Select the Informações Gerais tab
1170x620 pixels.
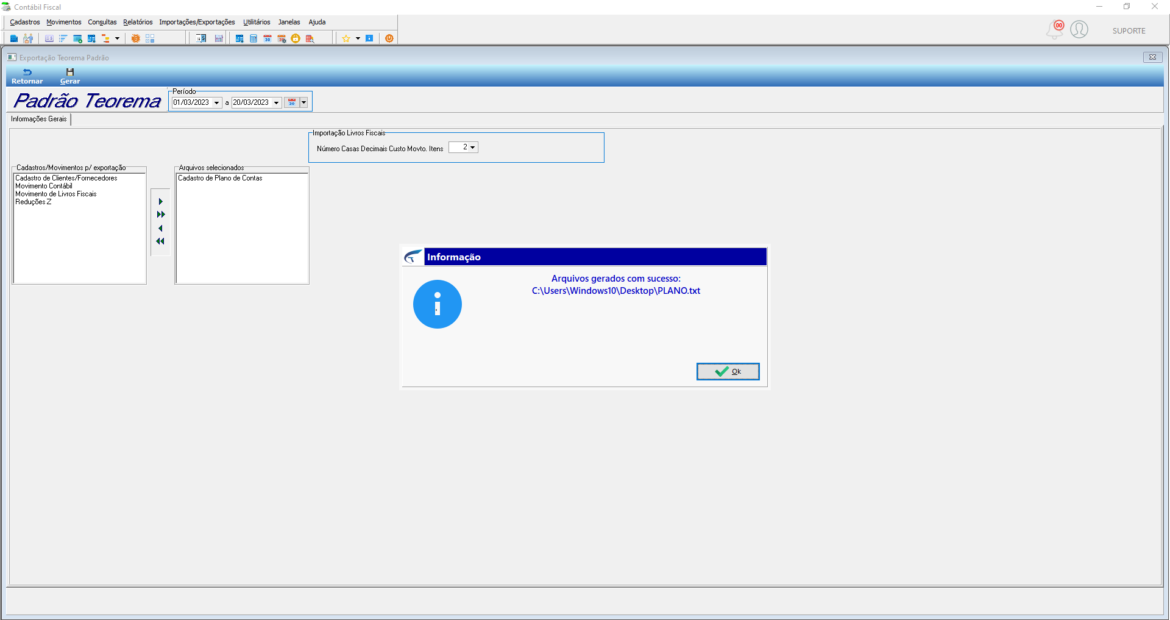click(x=39, y=119)
